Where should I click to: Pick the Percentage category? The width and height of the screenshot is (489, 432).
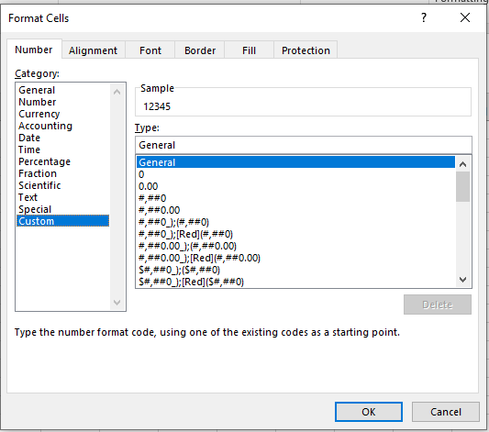pos(62,161)
